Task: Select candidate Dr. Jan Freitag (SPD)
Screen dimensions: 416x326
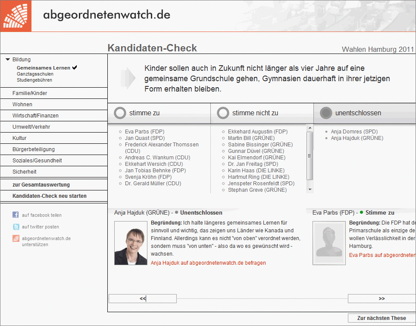Action: (253, 164)
